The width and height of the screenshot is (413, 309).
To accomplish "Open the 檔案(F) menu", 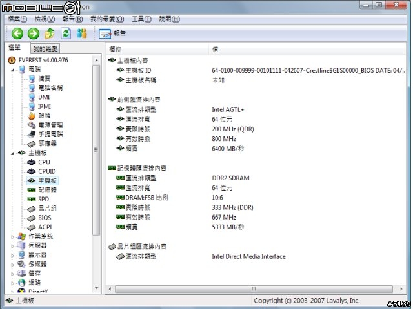I will coord(17,19).
